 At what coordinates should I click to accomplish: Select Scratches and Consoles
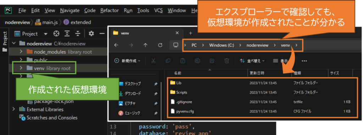[49, 118]
